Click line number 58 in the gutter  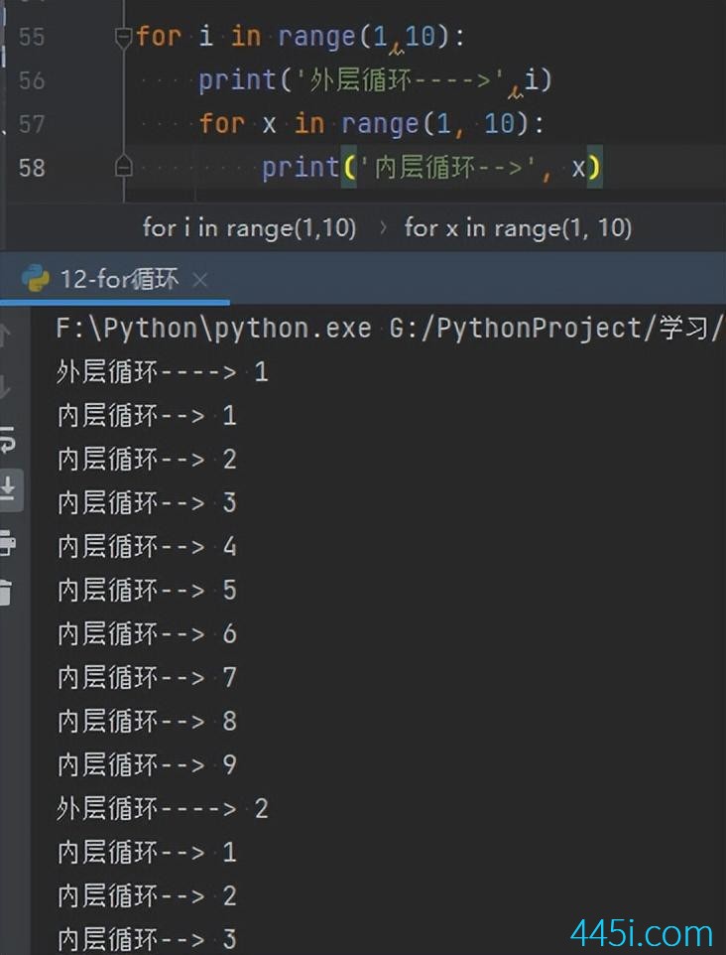click(x=32, y=168)
